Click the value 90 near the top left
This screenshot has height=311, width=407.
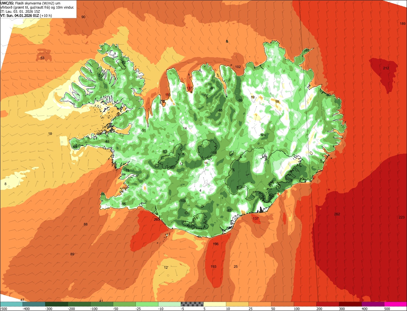(83, 17)
